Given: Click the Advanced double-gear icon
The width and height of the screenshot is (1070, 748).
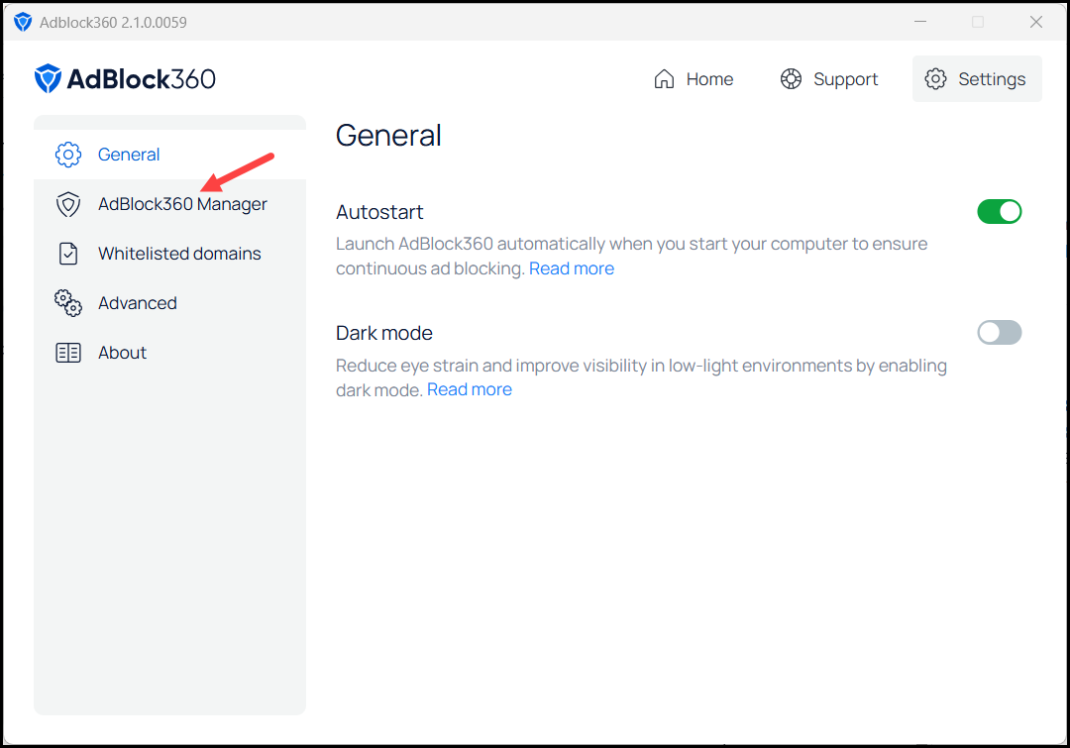Looking at the screenshot, I should coord(68,303).
